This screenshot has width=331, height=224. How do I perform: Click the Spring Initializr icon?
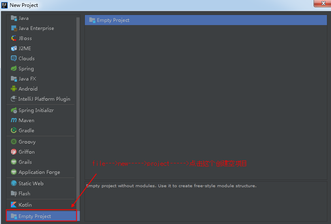point(14,110)
